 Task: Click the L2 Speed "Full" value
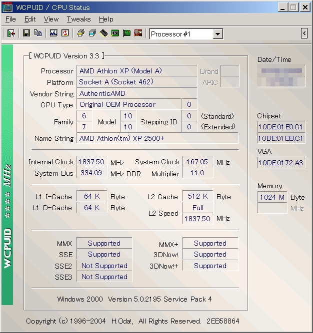(197, 208)
